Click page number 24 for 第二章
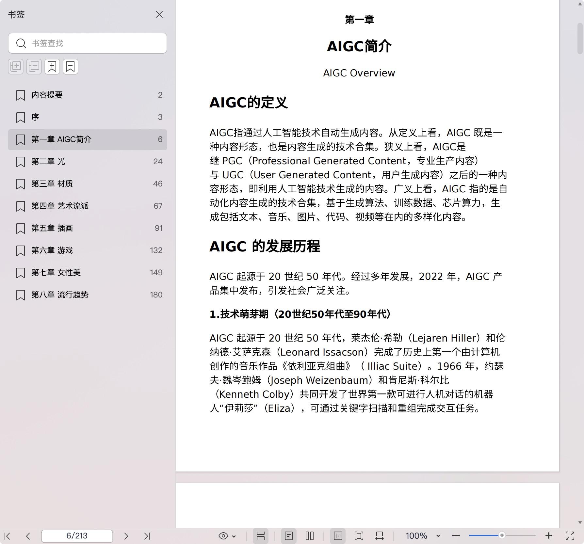 pyautogui.click(x=158, y=162)
